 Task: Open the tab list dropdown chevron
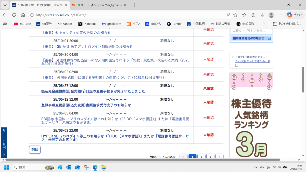(5, 5)
